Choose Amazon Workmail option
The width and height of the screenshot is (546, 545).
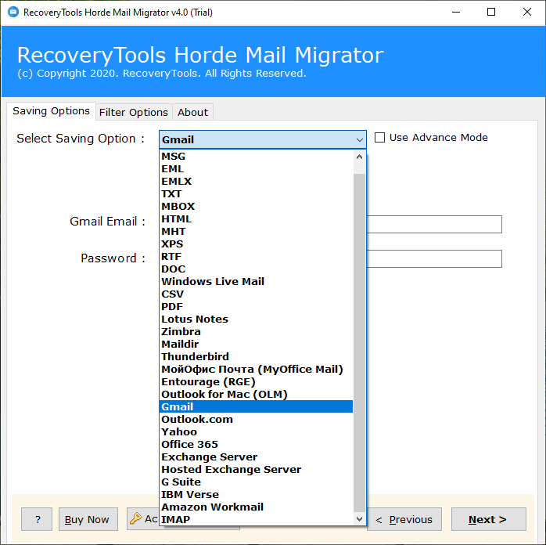point(257,507)
